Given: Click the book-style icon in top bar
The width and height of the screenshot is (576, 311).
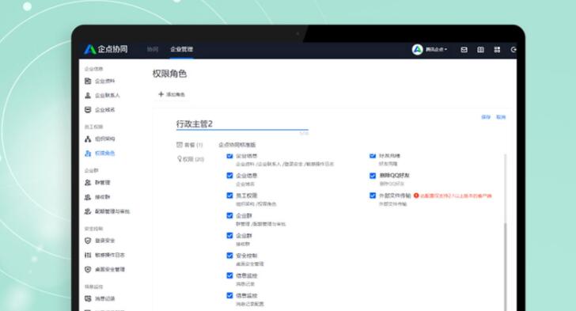Looking at the screenshot, I should (480, 50).
